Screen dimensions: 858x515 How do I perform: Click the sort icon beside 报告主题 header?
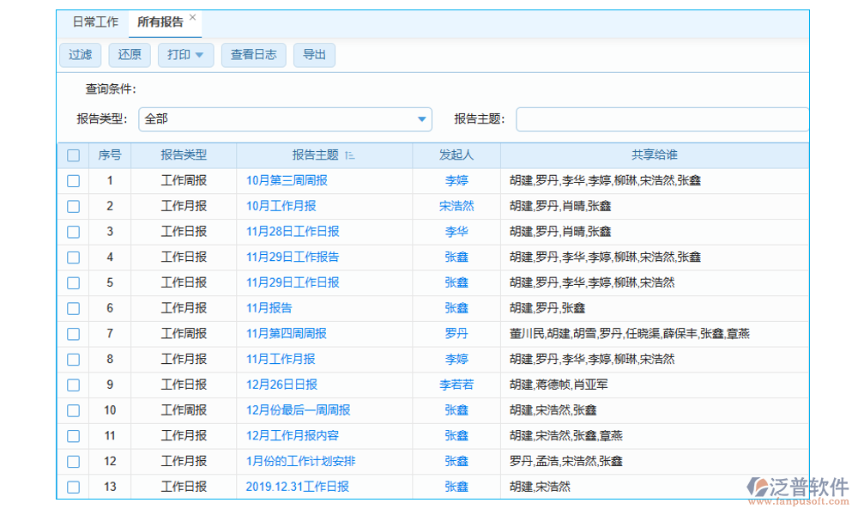[349, 155]
